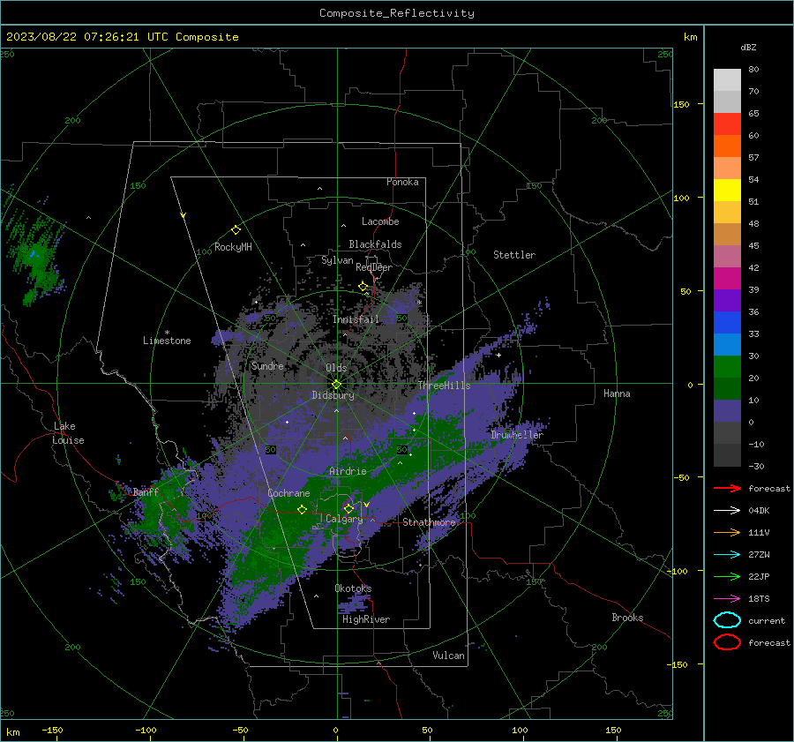Click the orange 111V arrow legend icon
The image size is (794, 742).
point(727,532)
